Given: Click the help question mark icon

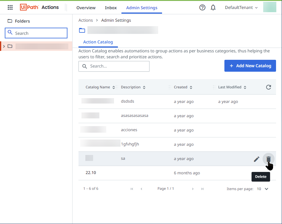Looking at the screenshot, I should click(202, 8).
